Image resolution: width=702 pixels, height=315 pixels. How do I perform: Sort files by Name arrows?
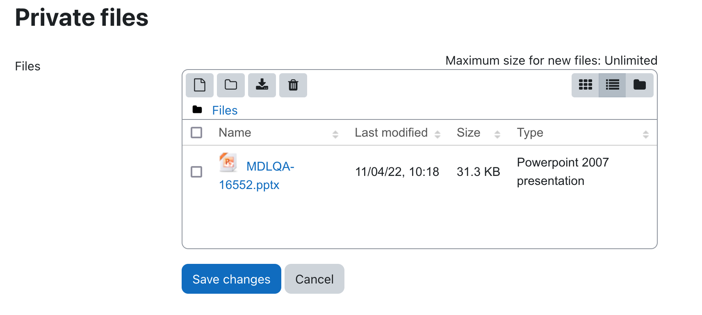coord(335,134)
